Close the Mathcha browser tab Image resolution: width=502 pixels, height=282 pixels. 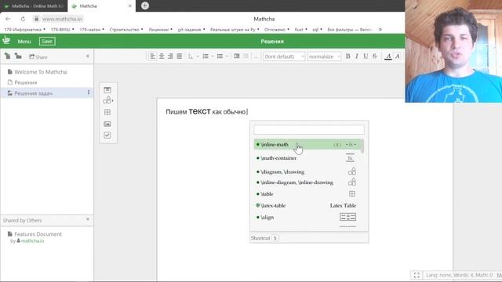tap(129, 6)
